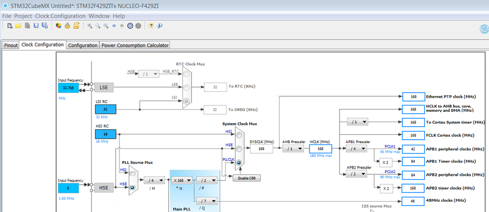489x212 pixels.
Task: Open the PLL /P divider dropdown
Action: pyautogui.click(x=207, y=180)
